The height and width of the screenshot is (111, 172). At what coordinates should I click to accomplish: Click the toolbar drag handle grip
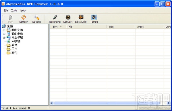coord(3,19)
